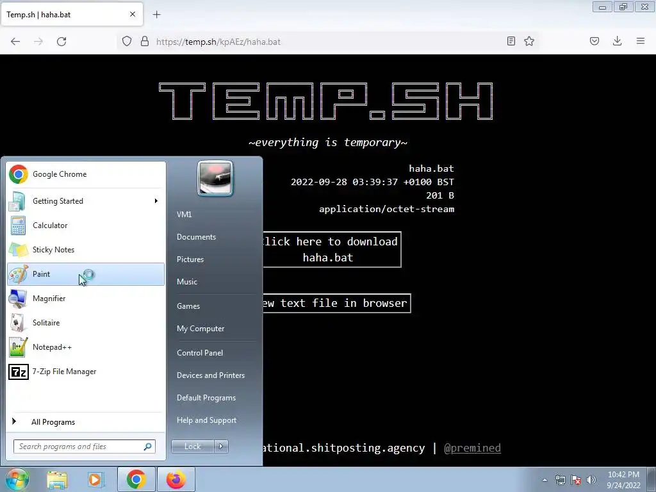
Task: Open Windows Media Player from taskbar
Action: tap(95, 479)
